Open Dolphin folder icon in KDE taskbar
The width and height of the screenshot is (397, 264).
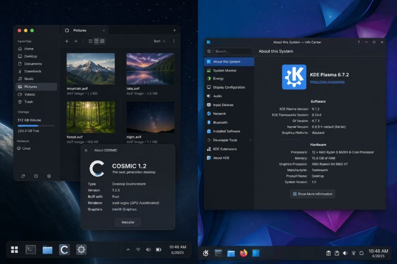pyautogui.click(x=231, y=253)
